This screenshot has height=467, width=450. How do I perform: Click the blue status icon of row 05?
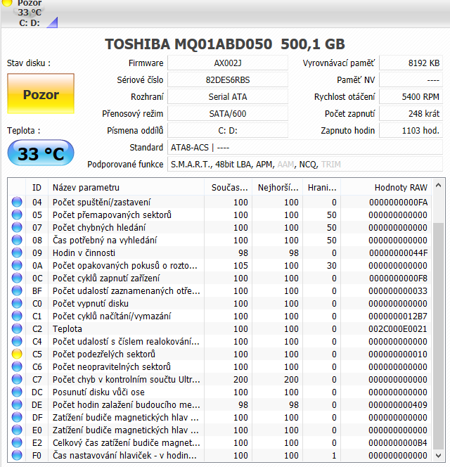pyautogui.click(x=17, y=215)
